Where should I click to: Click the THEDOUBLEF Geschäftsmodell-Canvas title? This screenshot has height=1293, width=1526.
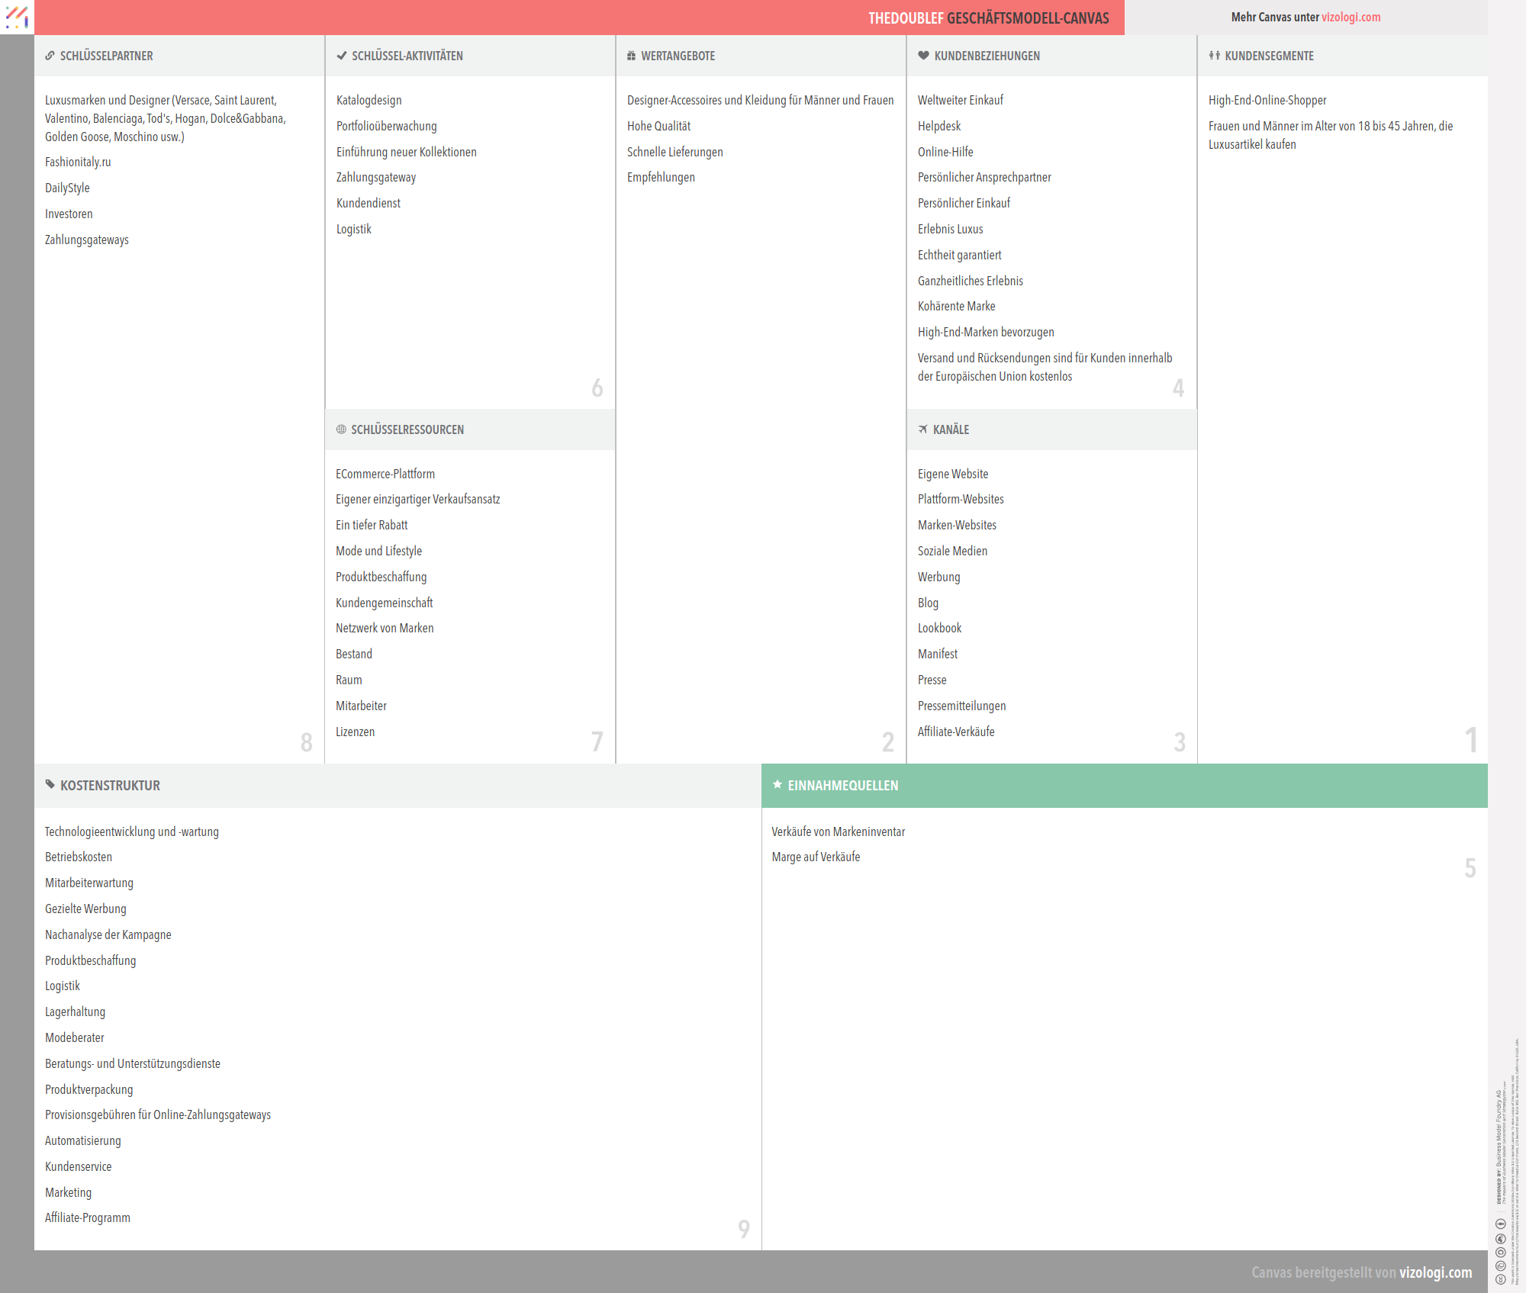click(x=988, y=18)
